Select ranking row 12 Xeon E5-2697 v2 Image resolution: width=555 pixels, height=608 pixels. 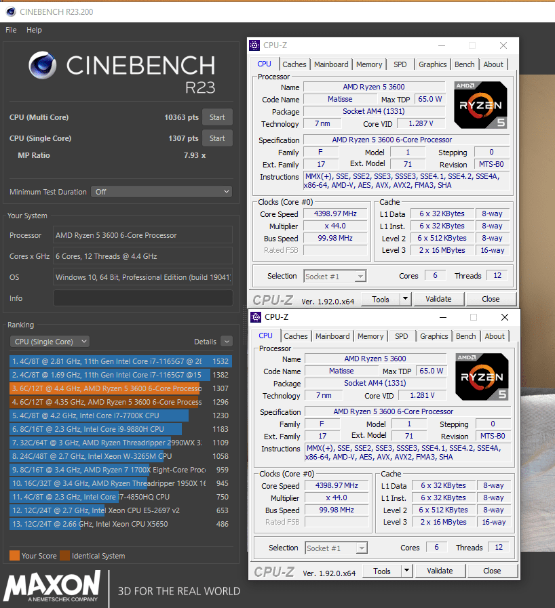121,510
